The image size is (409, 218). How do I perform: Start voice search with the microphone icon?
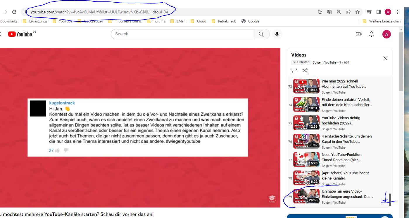coord(277,34)
